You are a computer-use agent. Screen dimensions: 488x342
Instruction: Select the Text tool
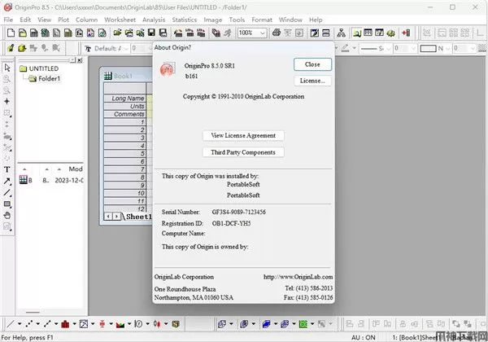7,169
